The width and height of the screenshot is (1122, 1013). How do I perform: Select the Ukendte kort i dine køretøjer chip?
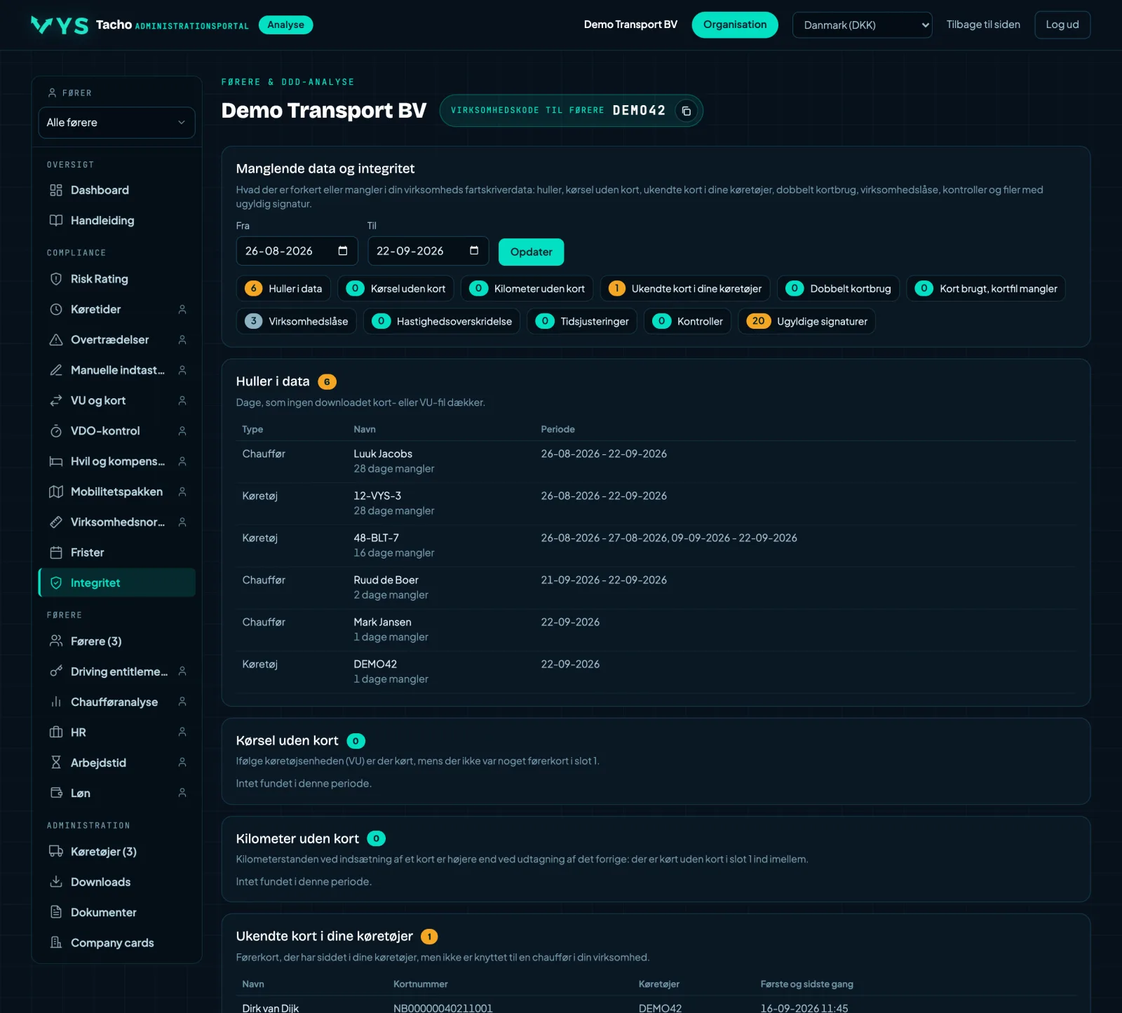(x=685, y=288)
